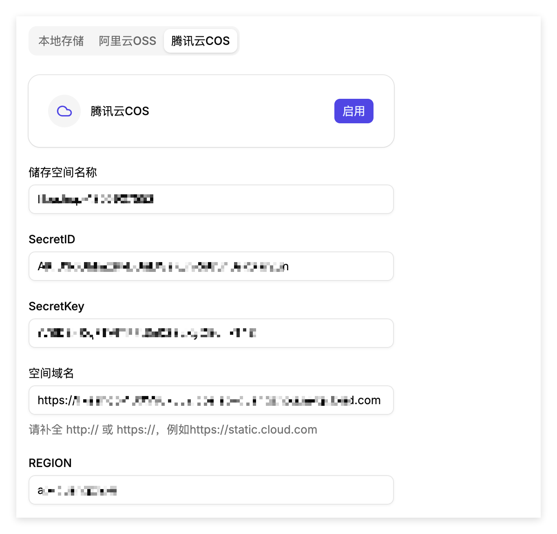This screenshot has height=534, width=557.
Task: Click the REGION input field
Action: click(x=211, y=490)
